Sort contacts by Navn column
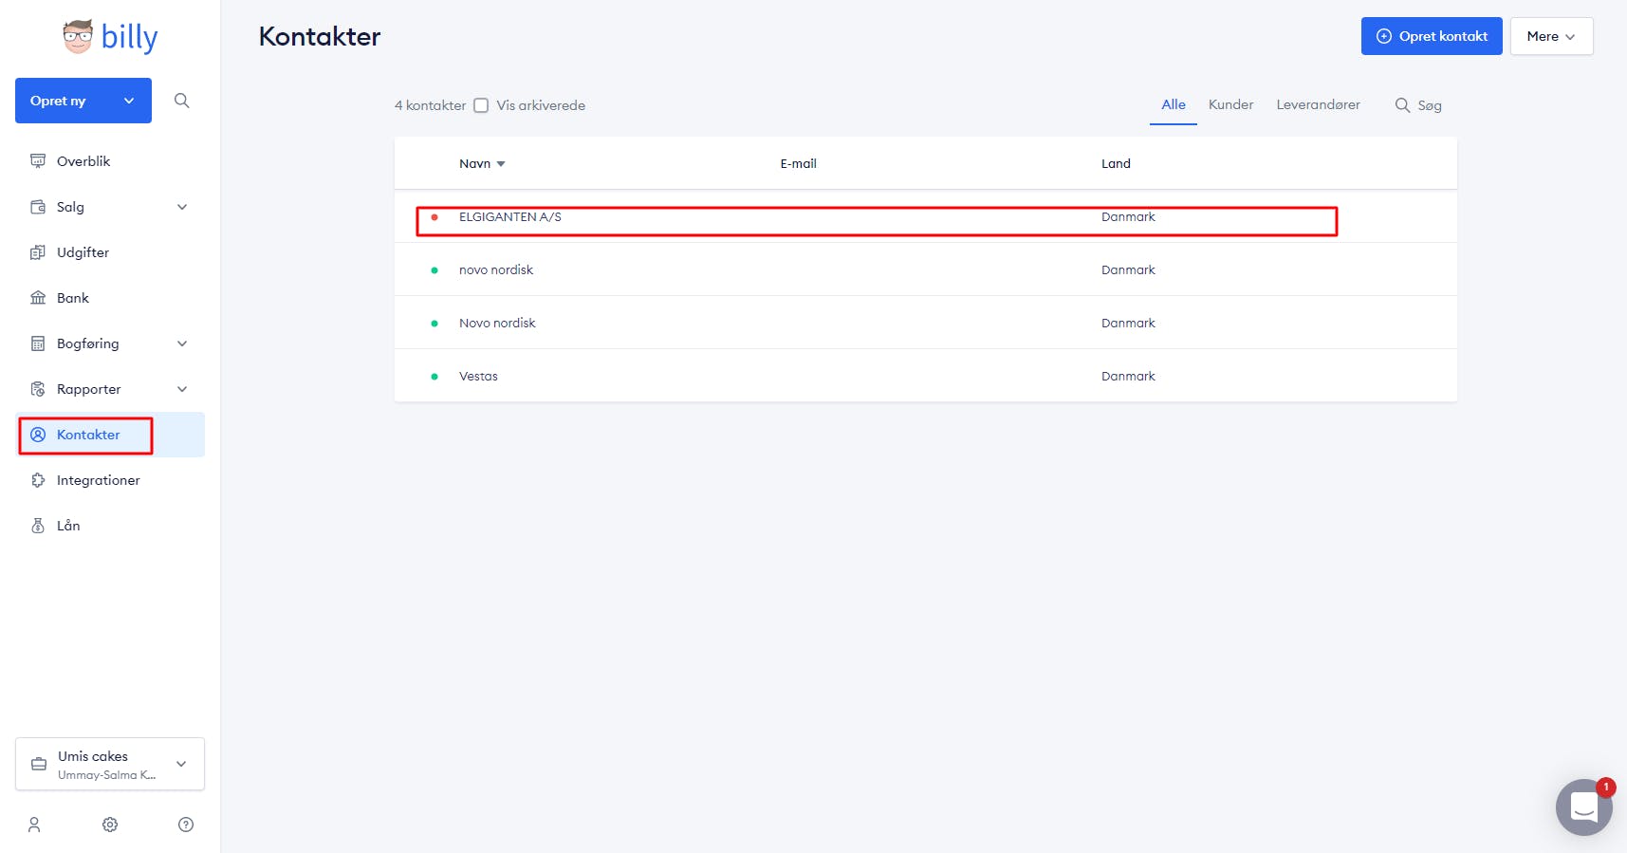 point(482,163)
